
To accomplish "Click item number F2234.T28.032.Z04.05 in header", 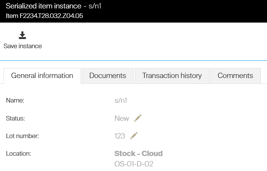I will coord(44,16).
